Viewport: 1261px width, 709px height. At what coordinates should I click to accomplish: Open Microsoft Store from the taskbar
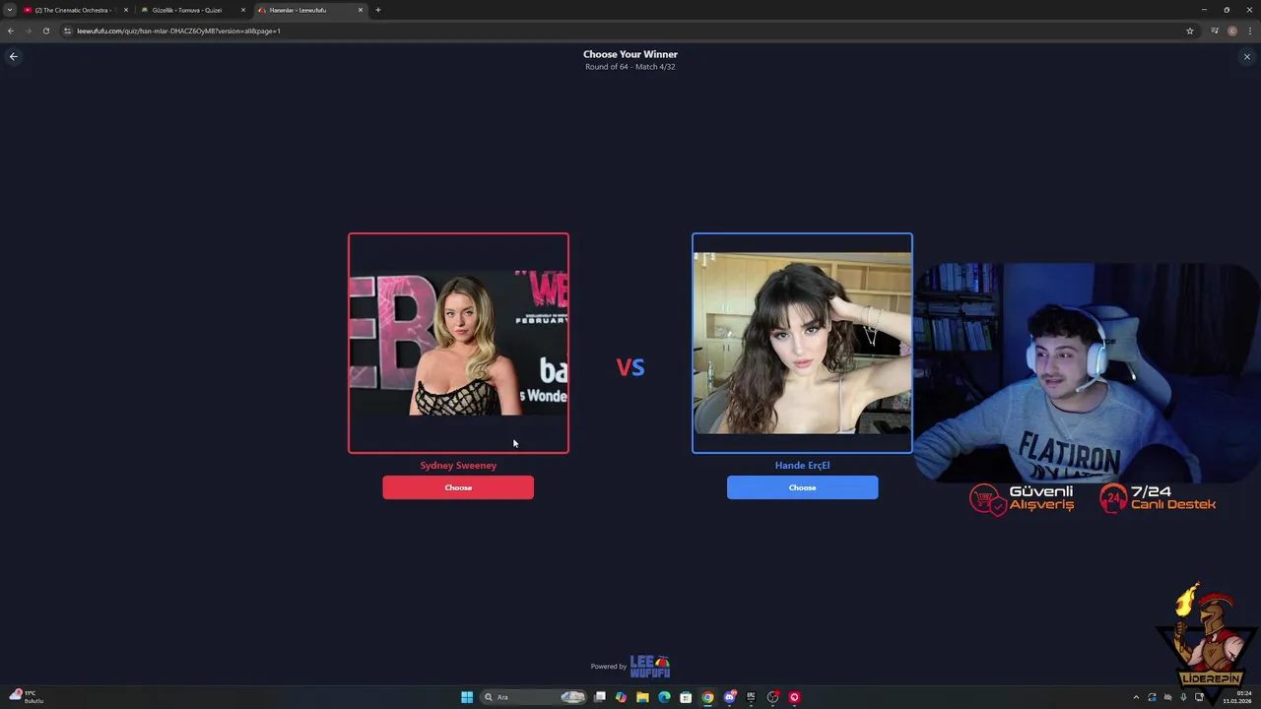pyautogui.click(x=686, y=697)
